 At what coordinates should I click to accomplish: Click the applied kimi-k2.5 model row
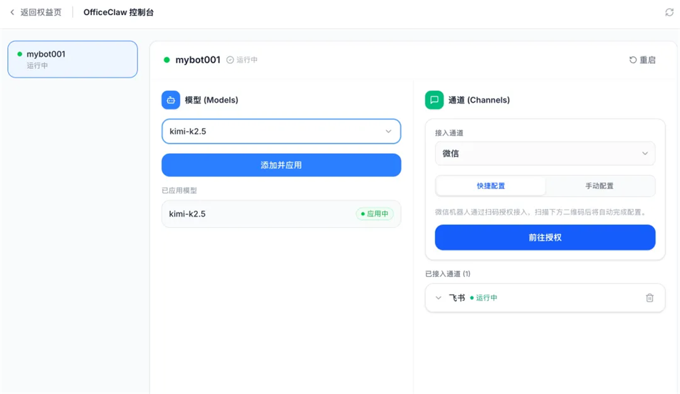281,214
